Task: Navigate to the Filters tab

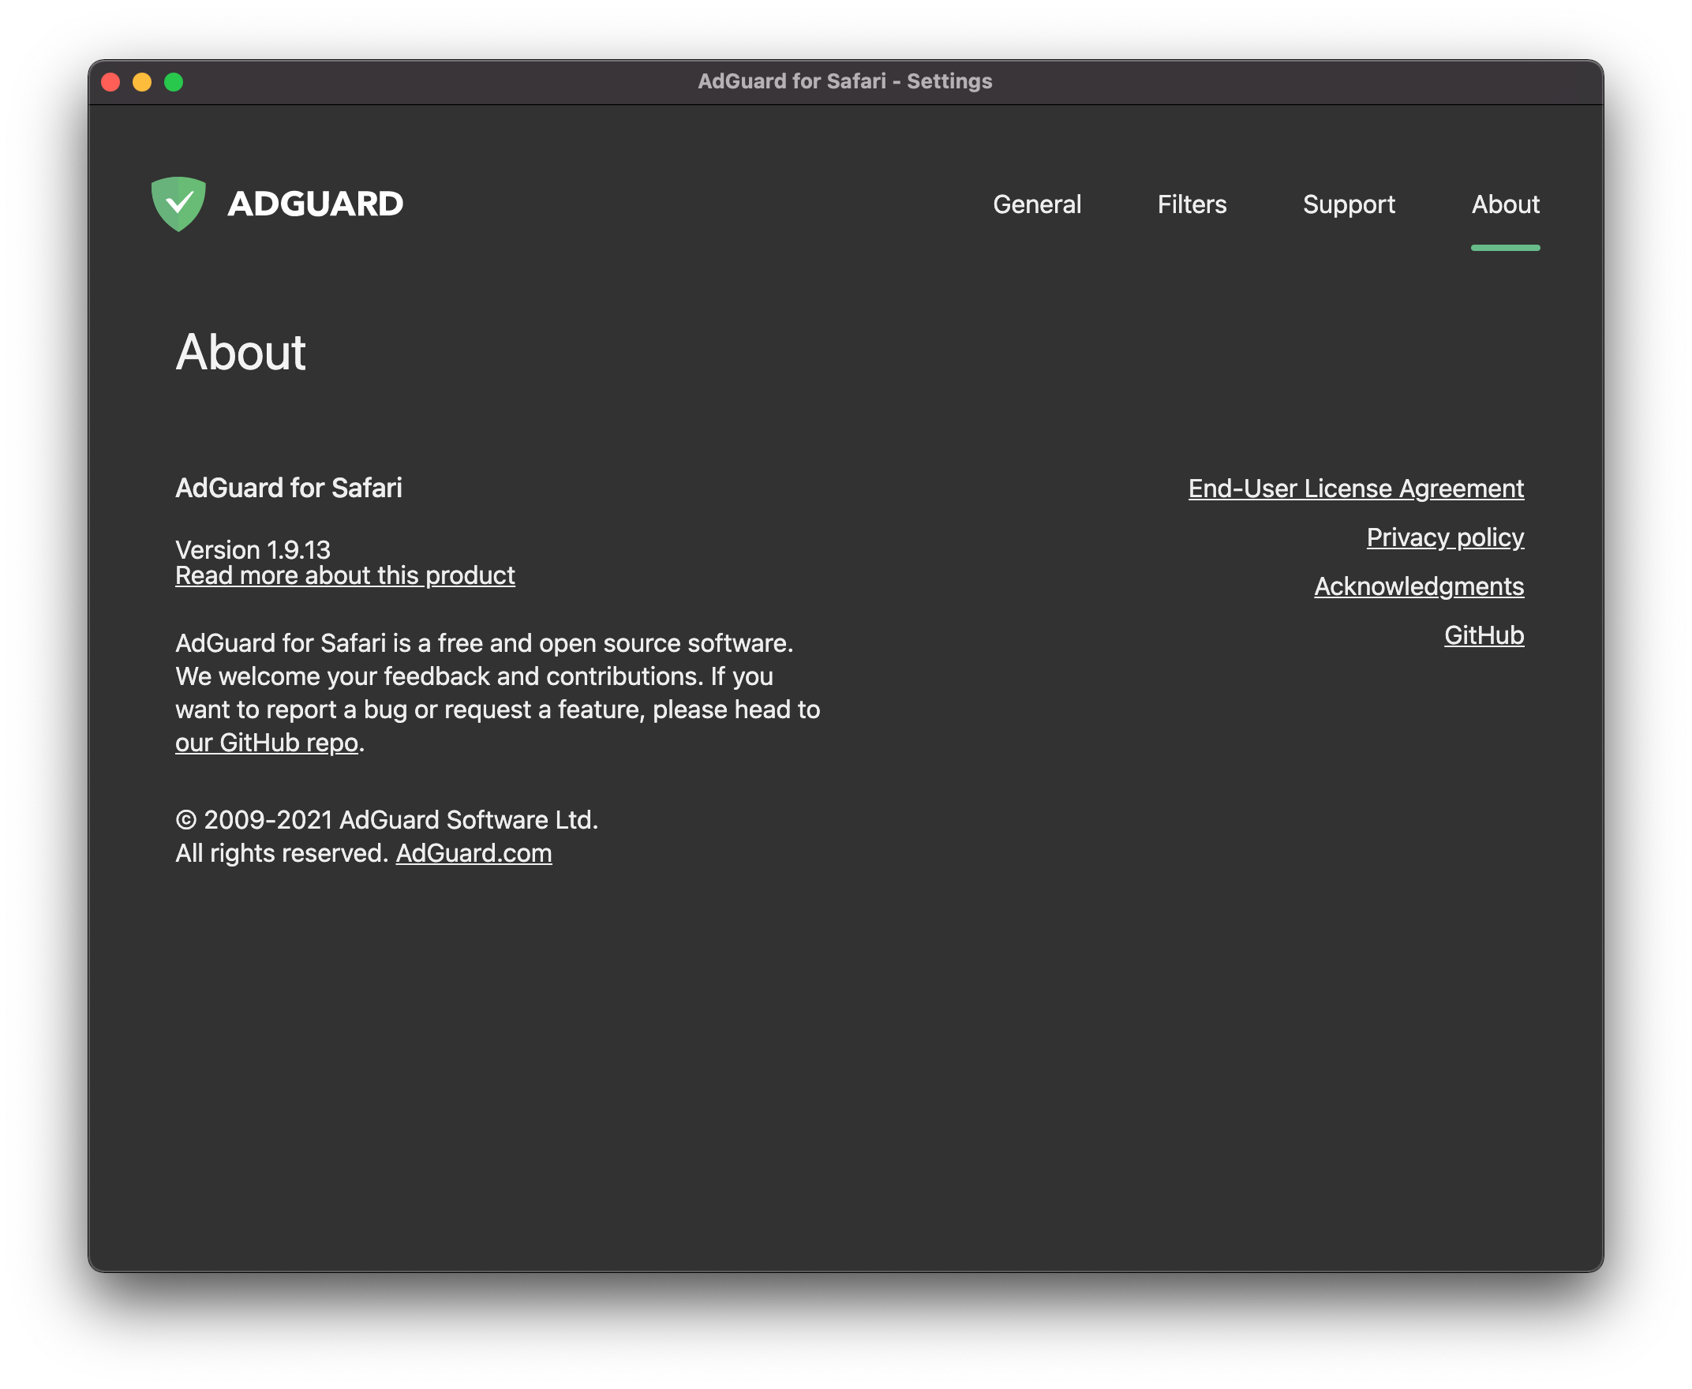Action: [x=1190, y=204]
